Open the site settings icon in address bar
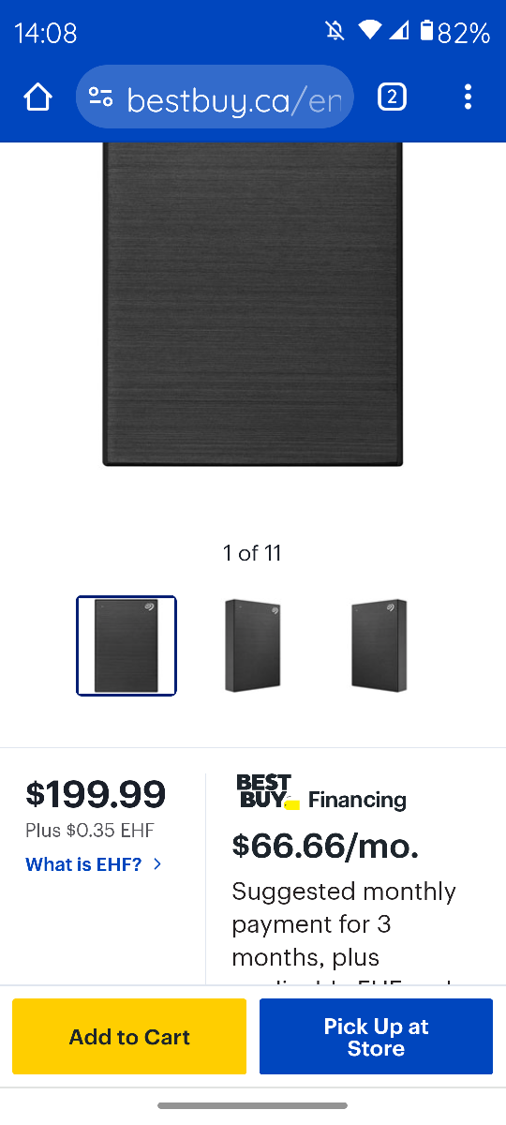506x1125 pixels. click(x=100, y=97)
